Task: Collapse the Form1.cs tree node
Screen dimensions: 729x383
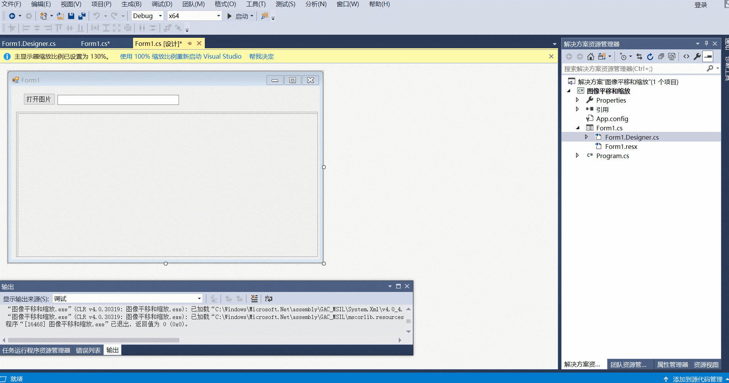Action: [x=577, y=128]
